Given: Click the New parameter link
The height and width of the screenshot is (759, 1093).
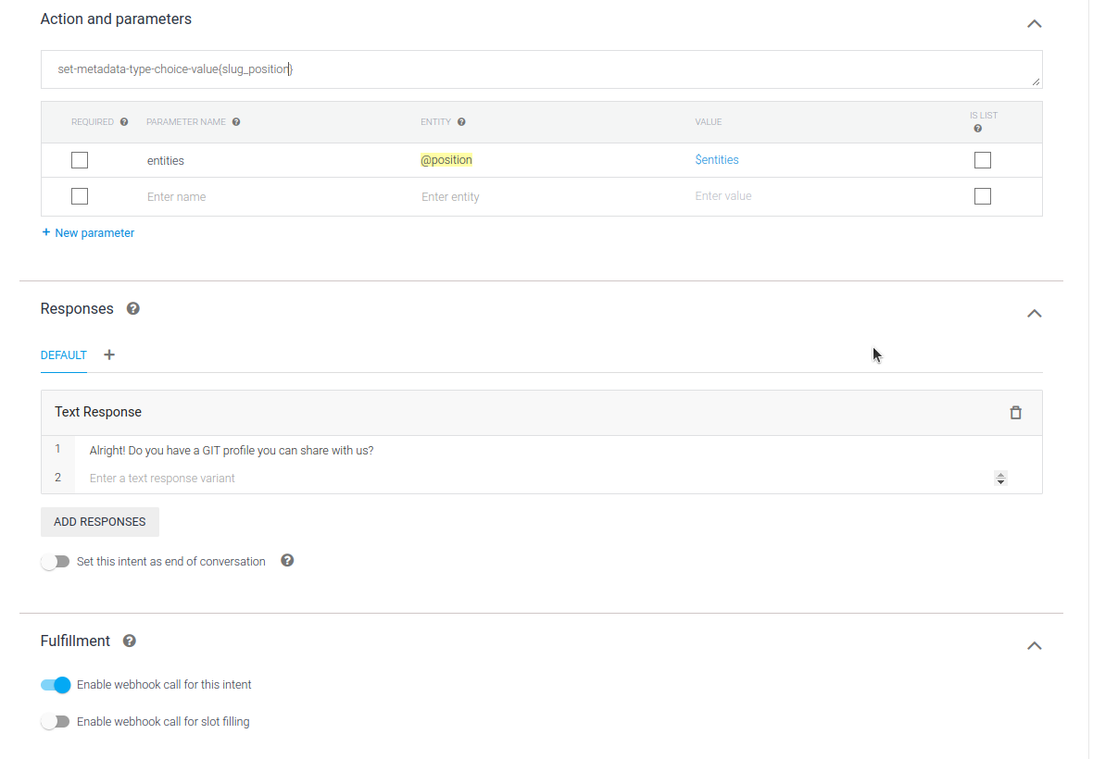Looking at the screenshot, I should point(88,233).
